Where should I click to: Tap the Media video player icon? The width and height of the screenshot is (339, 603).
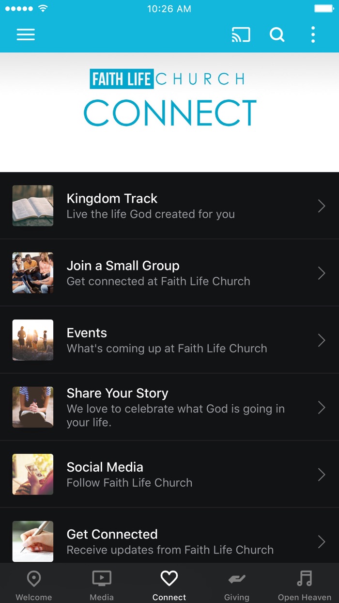pyautogui.click(x=101, y=578)
